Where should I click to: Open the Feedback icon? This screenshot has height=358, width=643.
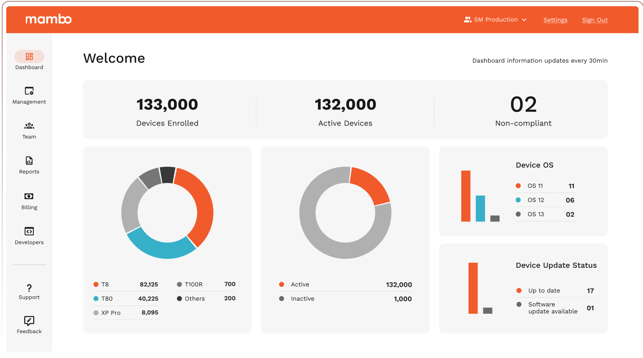click(x=29, y=321)
